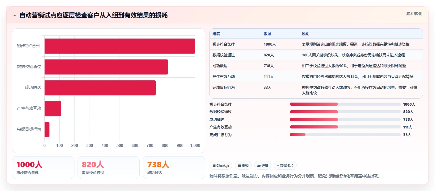Select the 进度 tag chip

click(x=263, y=165)
